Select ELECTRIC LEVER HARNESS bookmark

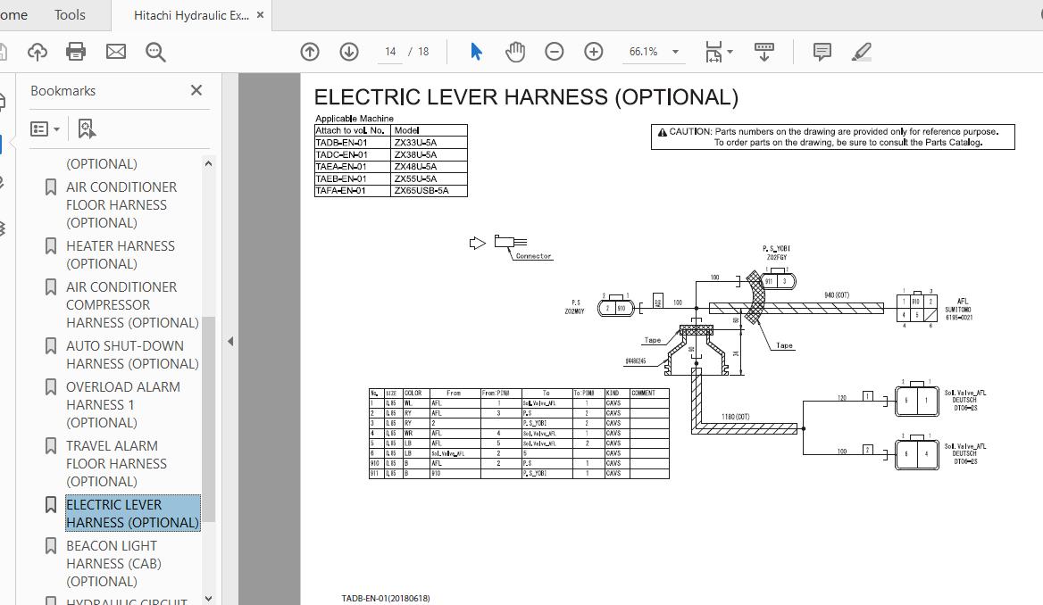point(132,513)
